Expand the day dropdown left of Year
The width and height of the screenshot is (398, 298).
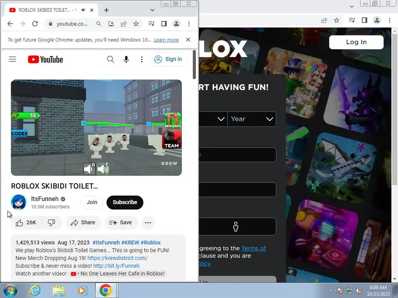(213, 119)
